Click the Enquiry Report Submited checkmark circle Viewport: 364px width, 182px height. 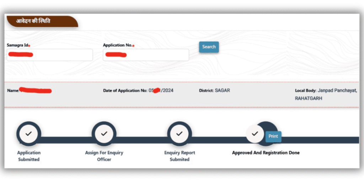179,134
